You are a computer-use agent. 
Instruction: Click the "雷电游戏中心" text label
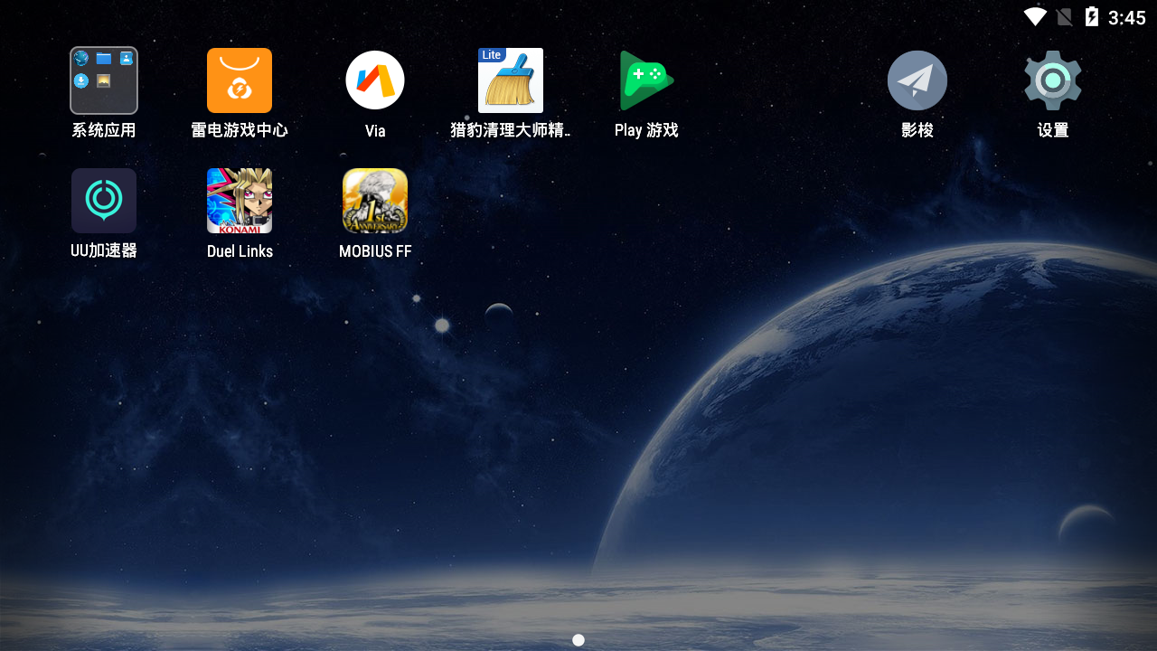(x=240, y=130)
